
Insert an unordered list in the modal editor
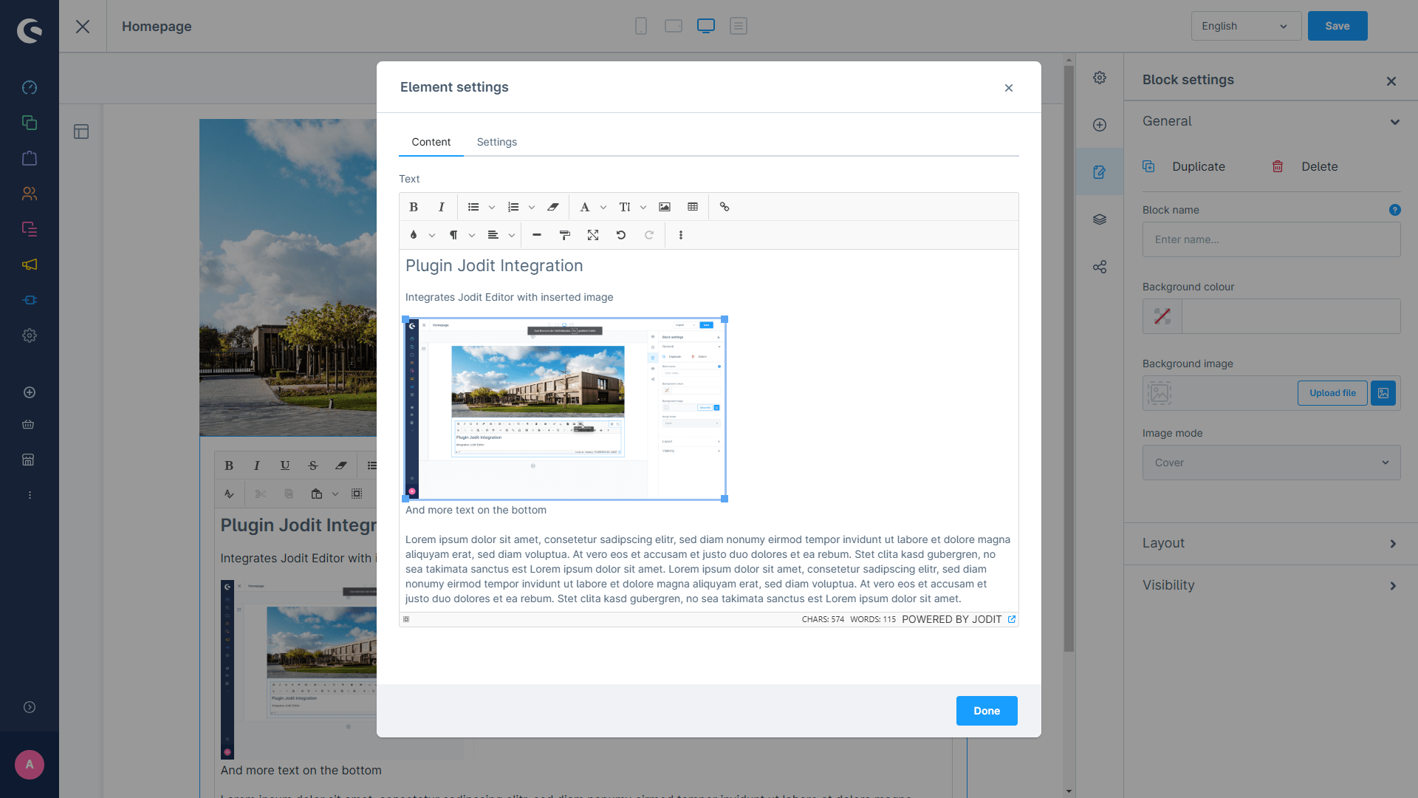(473, 207)
